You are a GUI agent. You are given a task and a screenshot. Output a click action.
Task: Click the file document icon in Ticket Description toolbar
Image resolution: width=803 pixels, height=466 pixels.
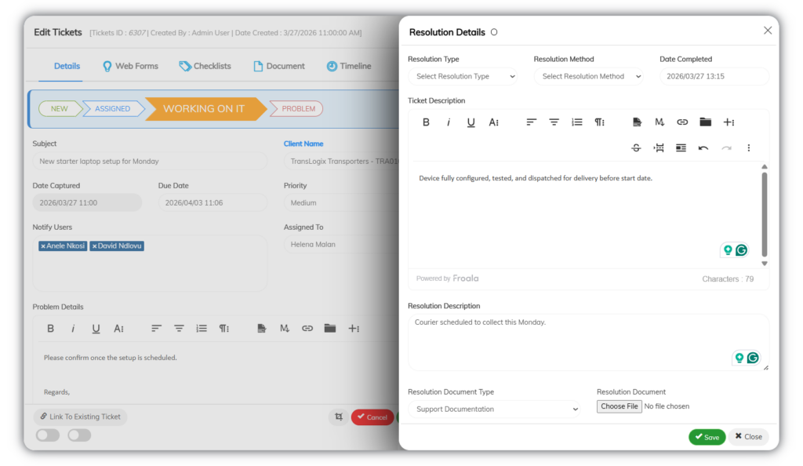click(637, 122)
